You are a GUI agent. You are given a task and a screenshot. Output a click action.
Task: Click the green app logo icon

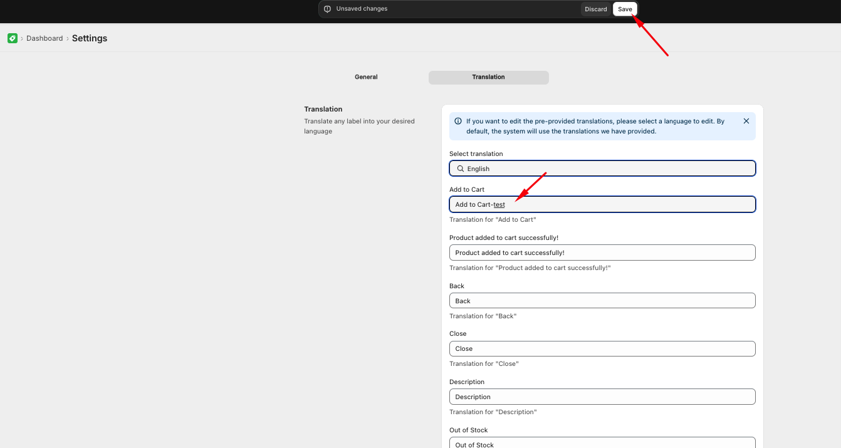(x=13, y=38)
